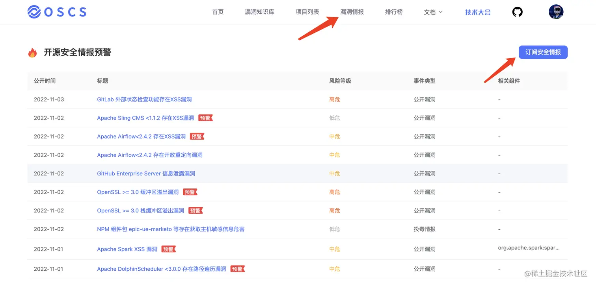The height and width of the screenshot is (286, 596).
Task: Click the 订阅安全情报 button
Action: 543,52
